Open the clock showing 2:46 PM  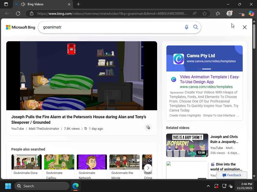coord(244,186)
